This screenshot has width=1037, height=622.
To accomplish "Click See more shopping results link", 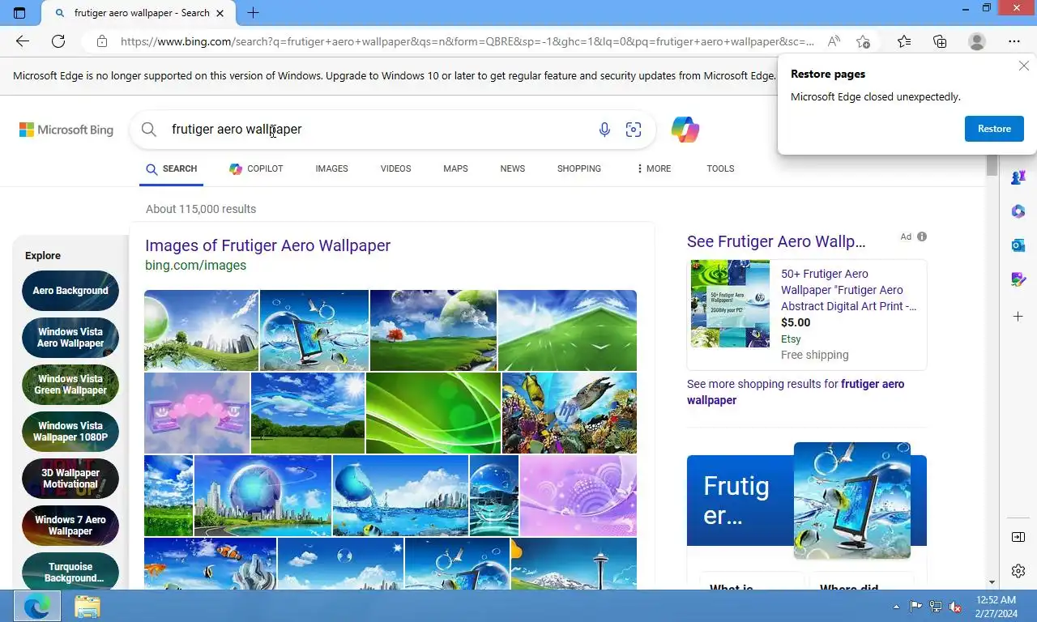I will click(x=796, y=392).
